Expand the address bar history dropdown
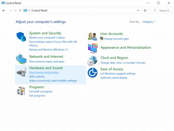 (138, 11)
